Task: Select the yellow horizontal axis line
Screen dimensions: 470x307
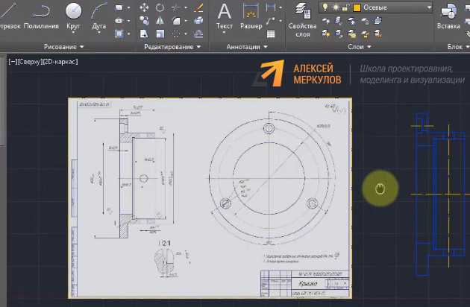Action: pyautogui.click(x=439, y=194)
